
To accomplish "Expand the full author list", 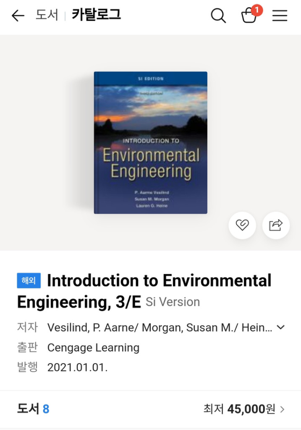I will pos(281,328).
